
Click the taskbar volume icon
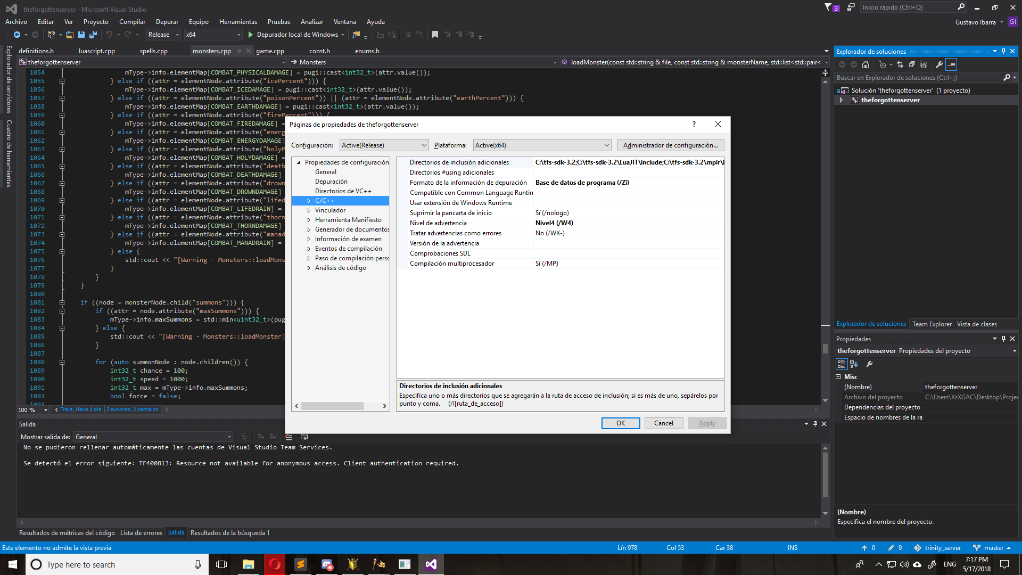point(904,564)
